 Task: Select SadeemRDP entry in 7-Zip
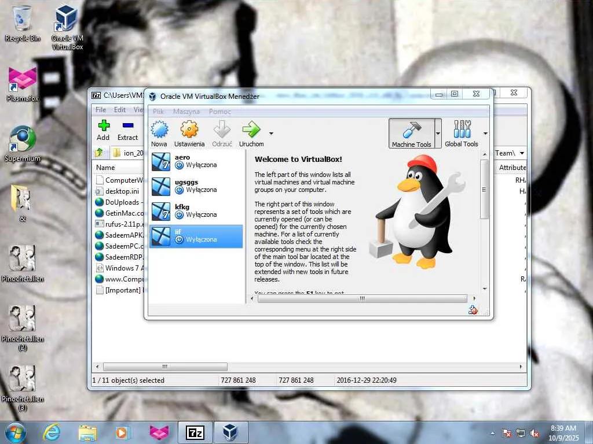[119, 257]
